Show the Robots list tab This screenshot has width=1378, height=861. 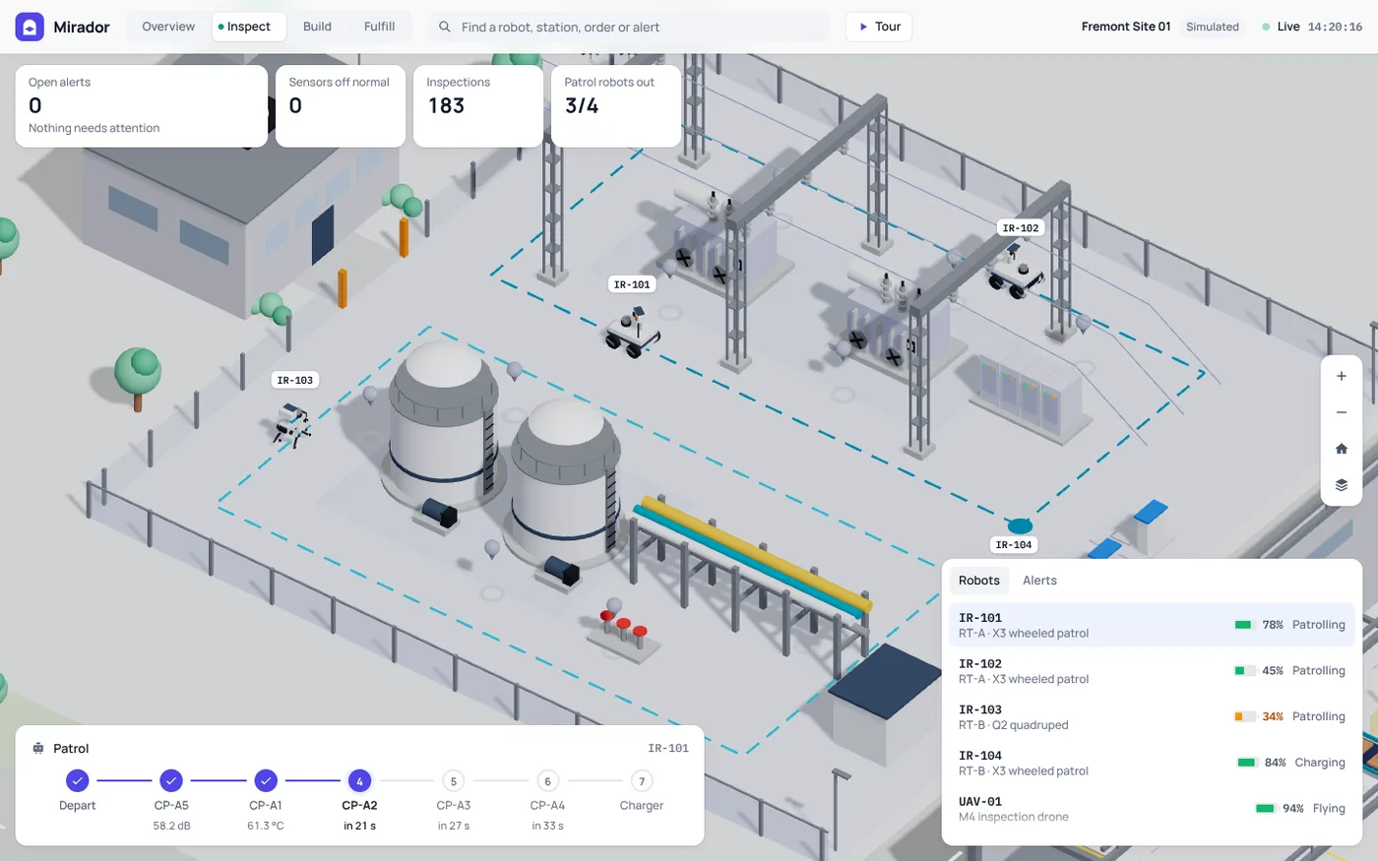[979, 581]
